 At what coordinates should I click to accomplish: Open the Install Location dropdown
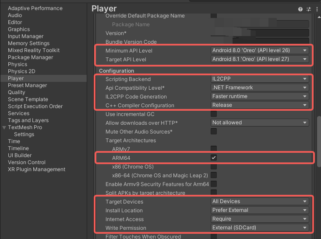coord(260,210)
